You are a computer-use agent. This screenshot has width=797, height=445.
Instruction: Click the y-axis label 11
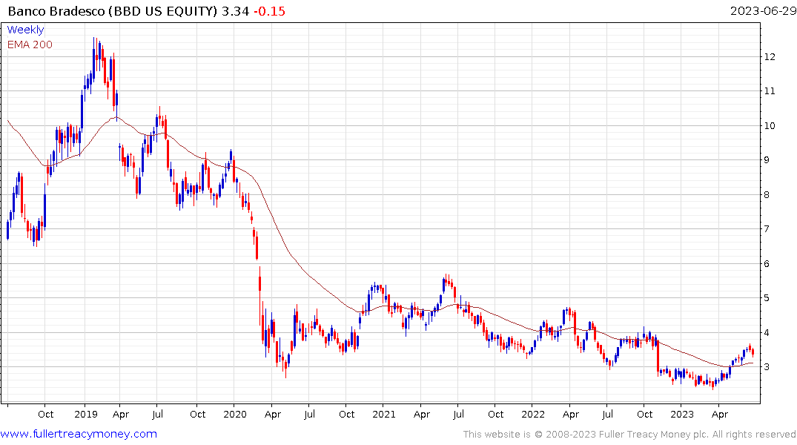coord(770,91)
